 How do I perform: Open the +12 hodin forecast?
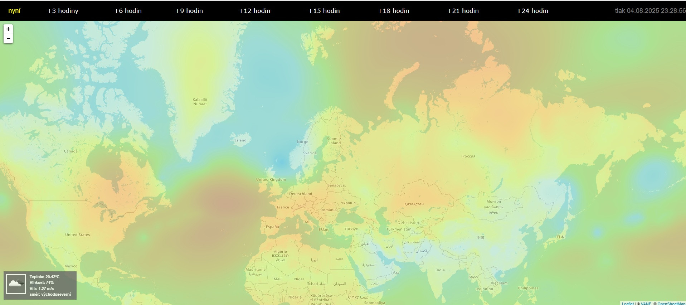click(254, 11)
